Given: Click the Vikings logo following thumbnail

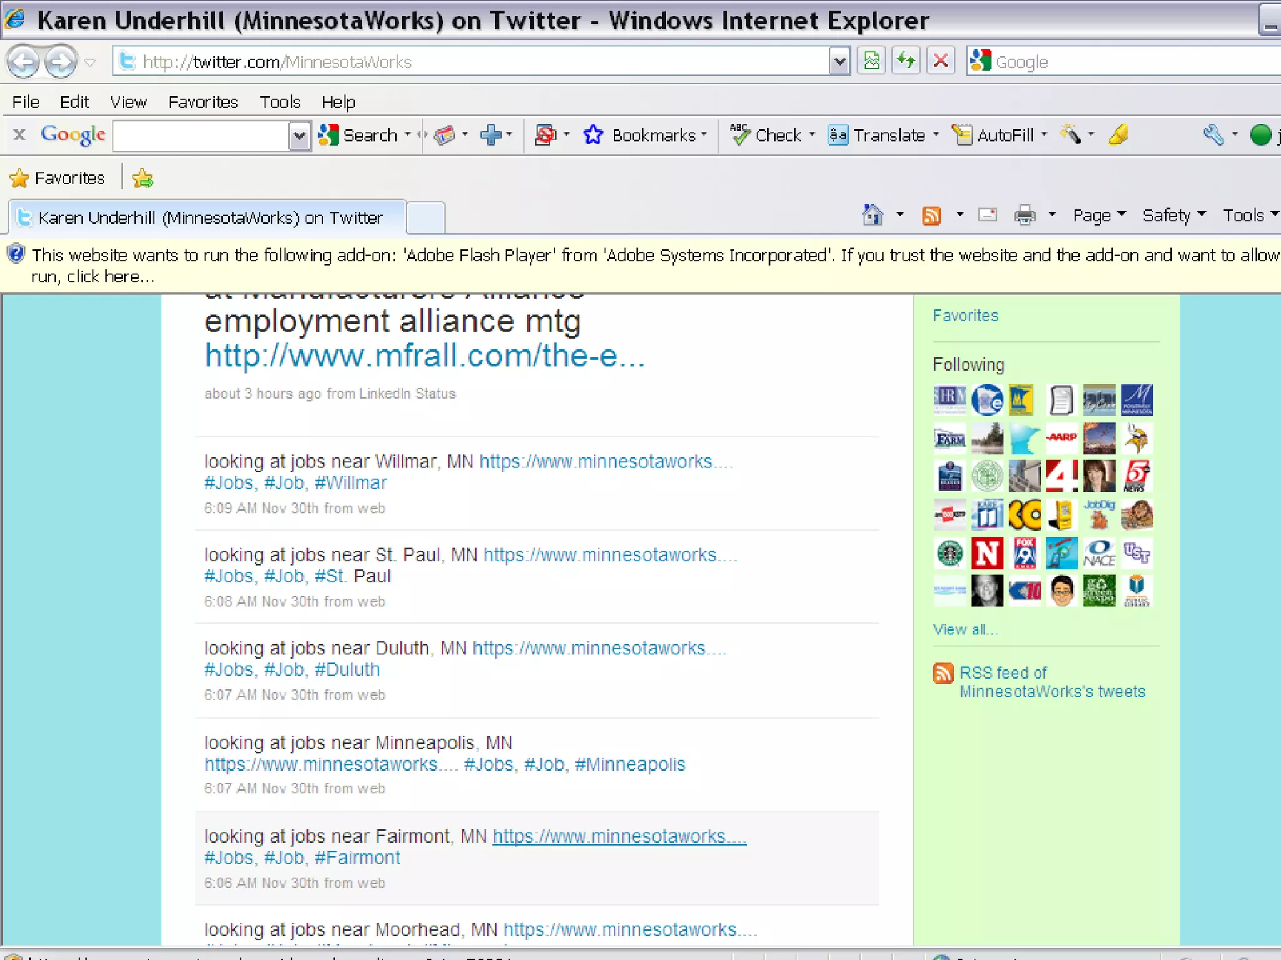Looking at the screenshot, I should (x=1137, y=439).
